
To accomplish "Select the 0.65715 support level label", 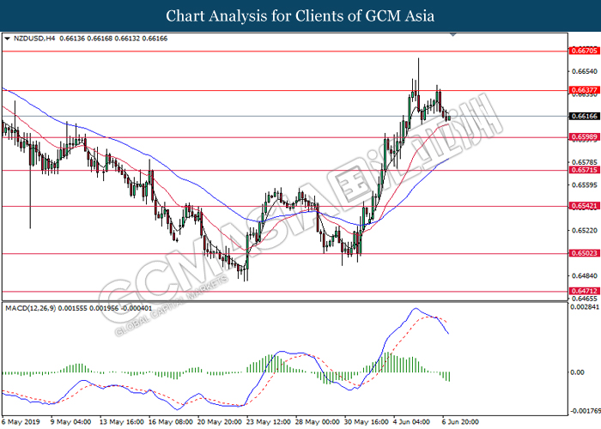I will pyautogui.click(x=584, y=170).
